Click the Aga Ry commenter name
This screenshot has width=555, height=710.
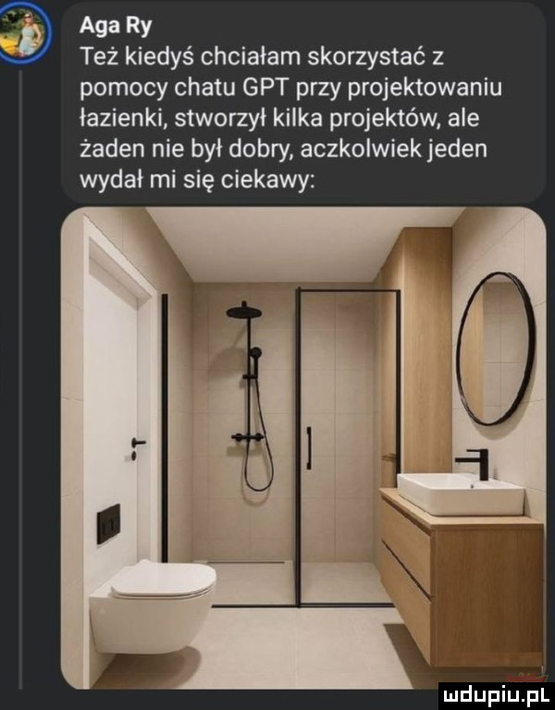116,27
